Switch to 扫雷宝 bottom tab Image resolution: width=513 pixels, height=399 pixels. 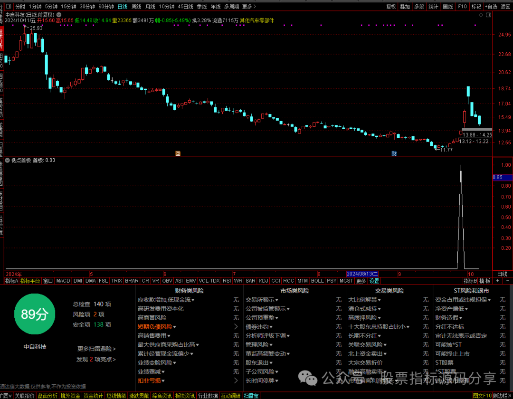click(x=251, y=396)
